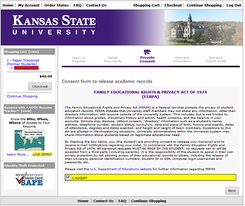
Task: Click the SecurityMetrics Credit Card Safe badge
Action: pos(29,179)
